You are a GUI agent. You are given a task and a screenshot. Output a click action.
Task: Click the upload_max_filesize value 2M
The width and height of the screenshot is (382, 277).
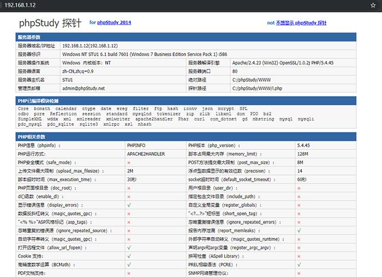130,171
